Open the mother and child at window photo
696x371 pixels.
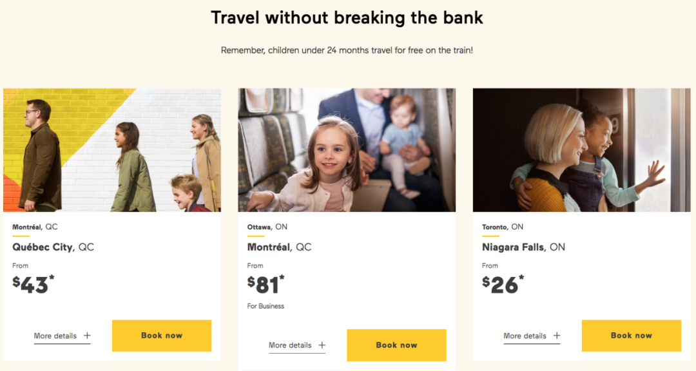581,150
